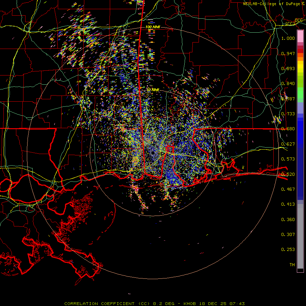Pick the orange segment of the color scale

(x=300, y=59)
